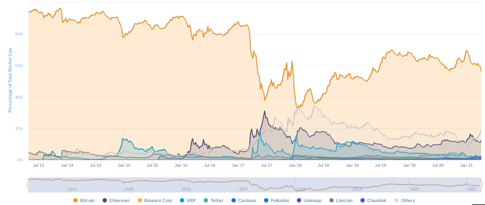Click the right range navigator handle

coord(481,185)
